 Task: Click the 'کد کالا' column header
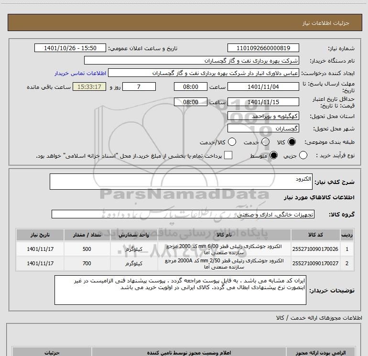(315, 235)
